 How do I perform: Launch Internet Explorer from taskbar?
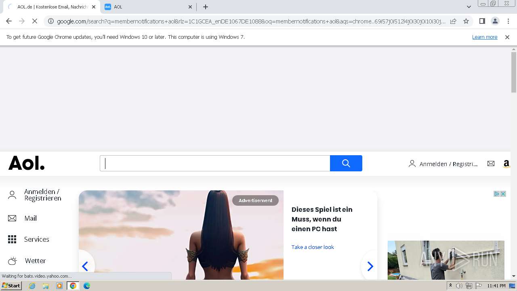[x=32, y=286]
